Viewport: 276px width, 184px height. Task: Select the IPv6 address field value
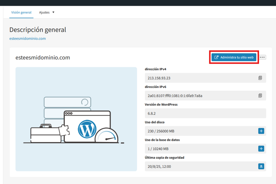tap(205, 95)
